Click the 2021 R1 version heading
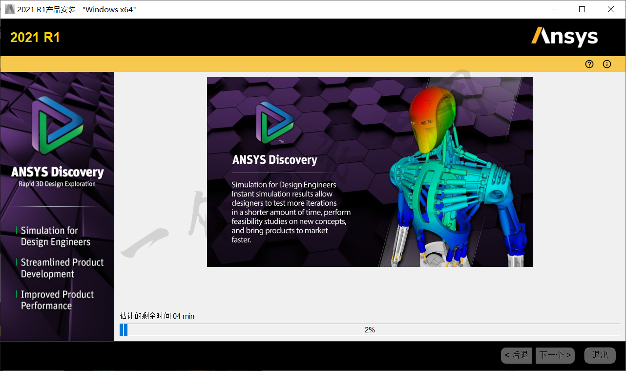Image resolution: width=626 pixels, height=371 pixels. pyautogui.click(x=35, y=38)
